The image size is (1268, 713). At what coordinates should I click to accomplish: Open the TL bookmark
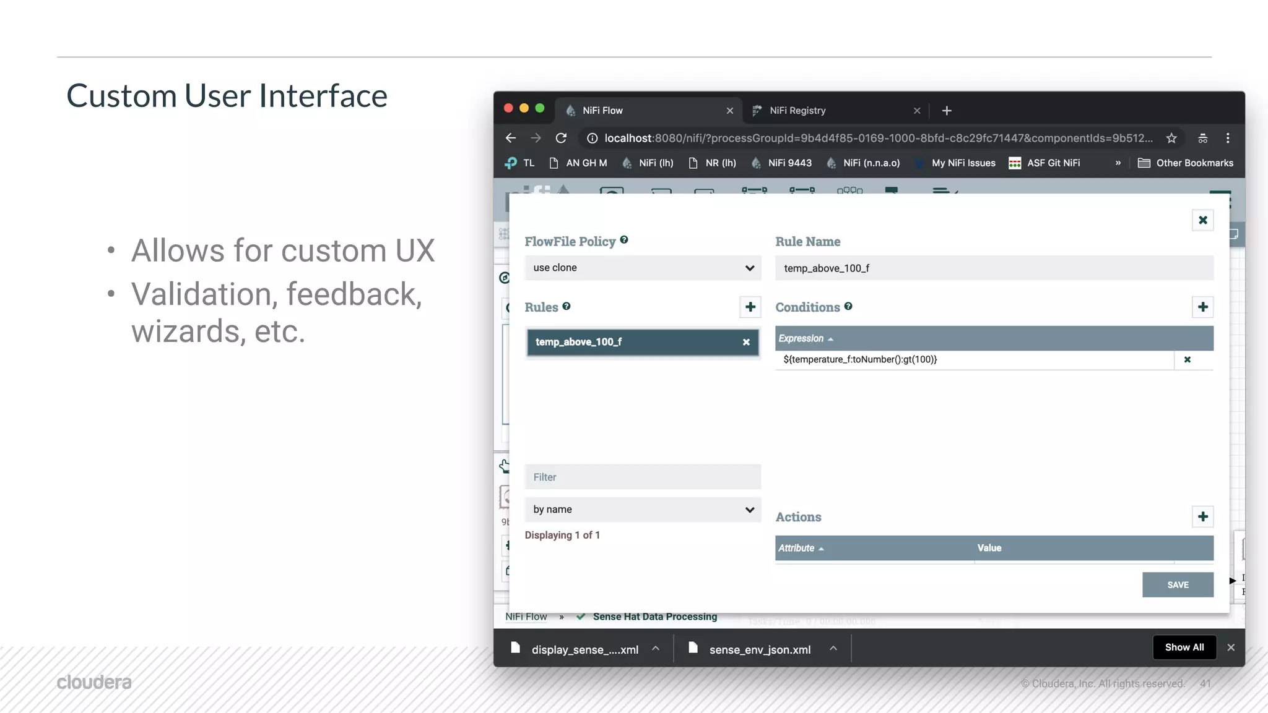519,163
